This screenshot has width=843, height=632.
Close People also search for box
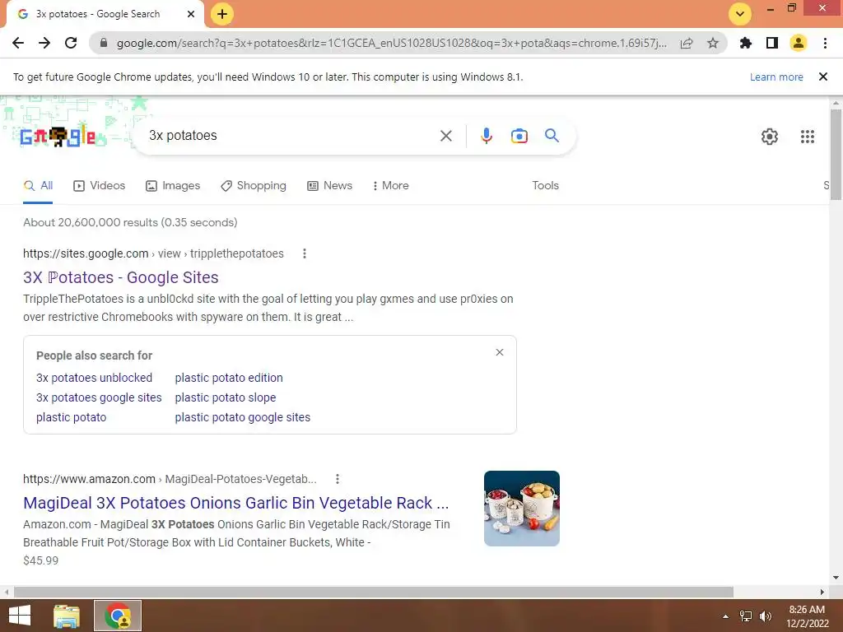pos(500,352)
